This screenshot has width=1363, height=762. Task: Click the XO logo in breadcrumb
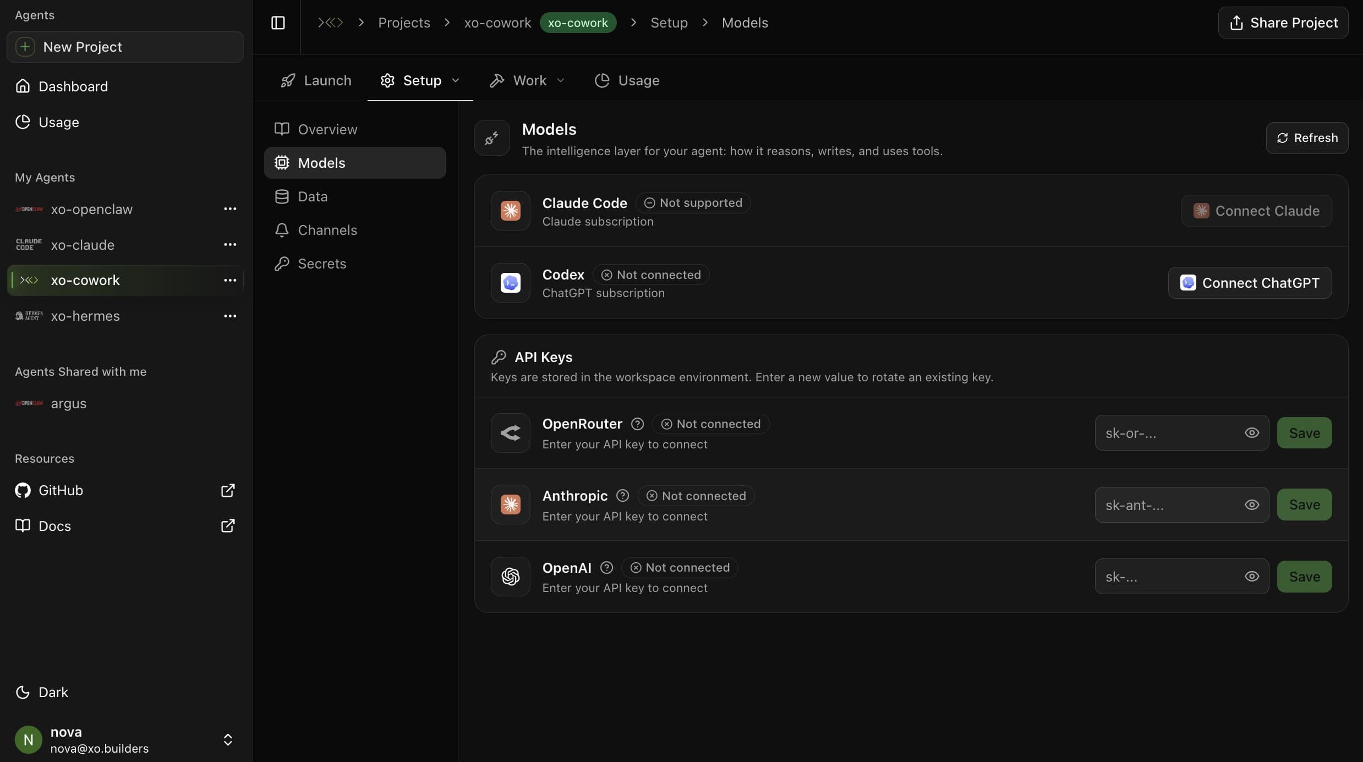click(330, 23)
